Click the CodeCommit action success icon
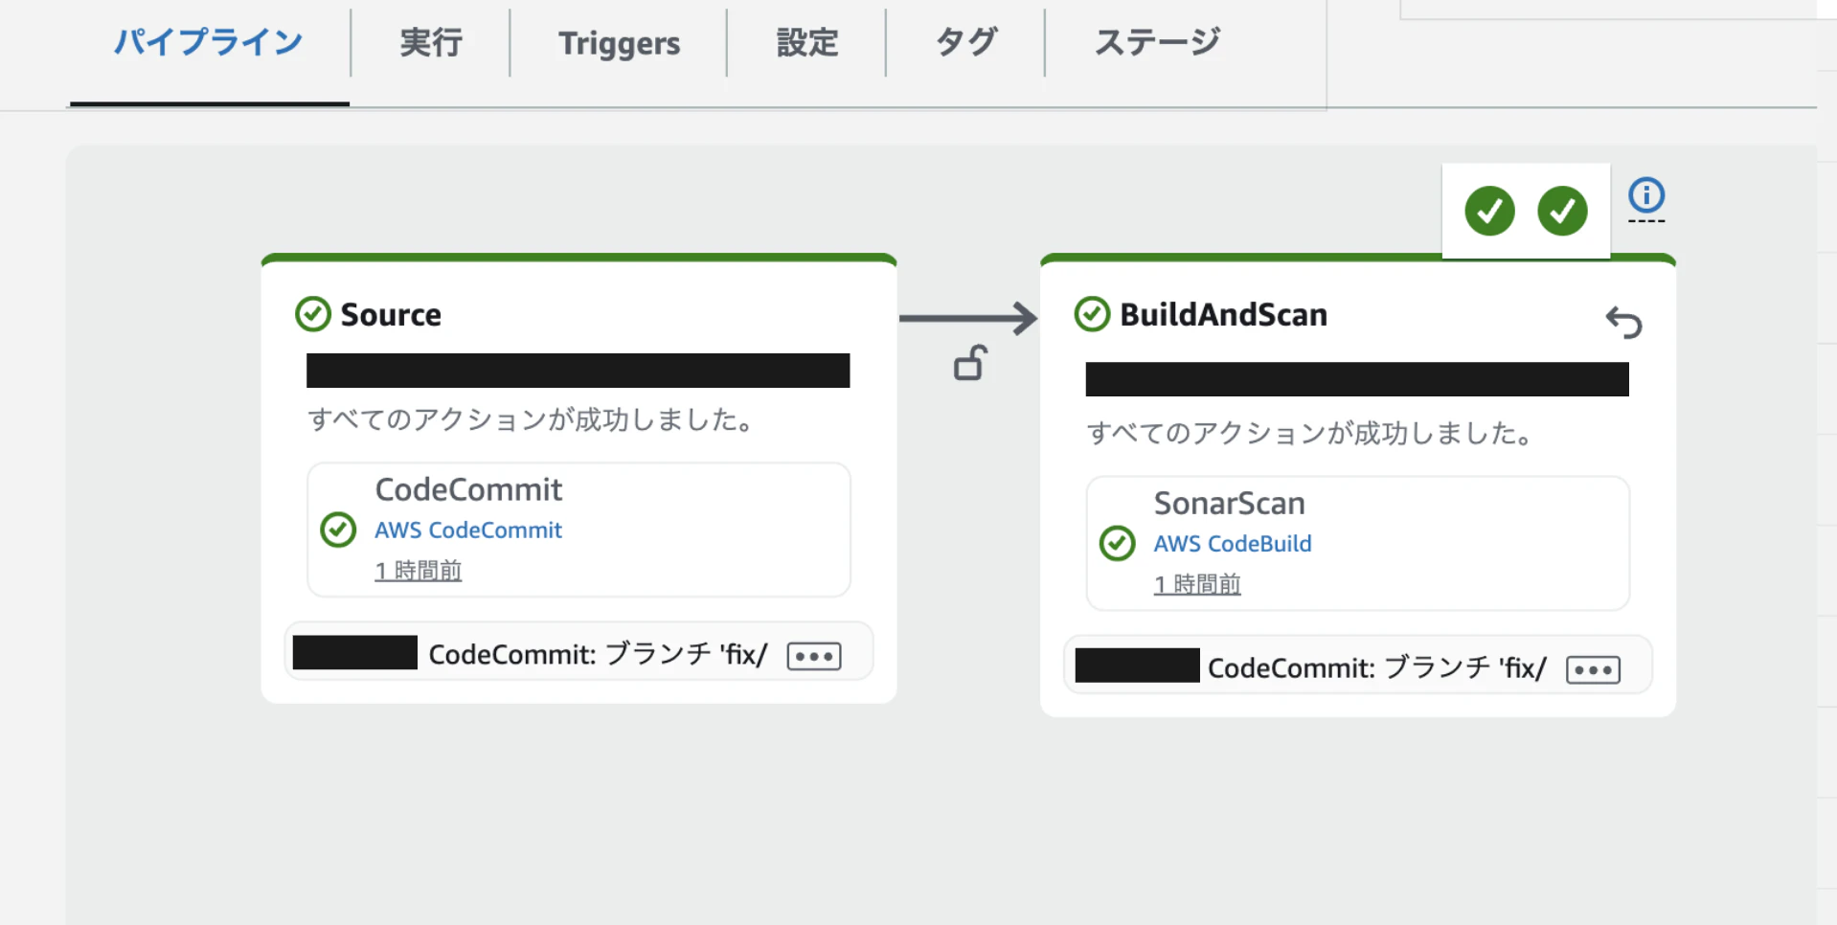 tap(338, 530)
